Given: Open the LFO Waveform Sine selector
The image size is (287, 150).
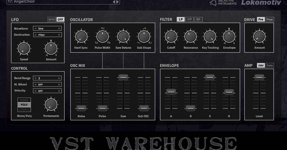Looking at the screenshot, I should (x=47, y=28).
